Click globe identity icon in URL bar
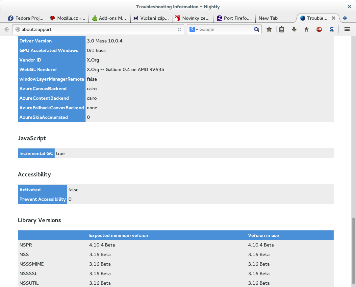The height and width of the screenshot is (287, 356). pos(18,29)
